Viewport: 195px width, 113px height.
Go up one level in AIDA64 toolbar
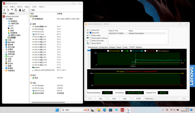tap(12, 10)
